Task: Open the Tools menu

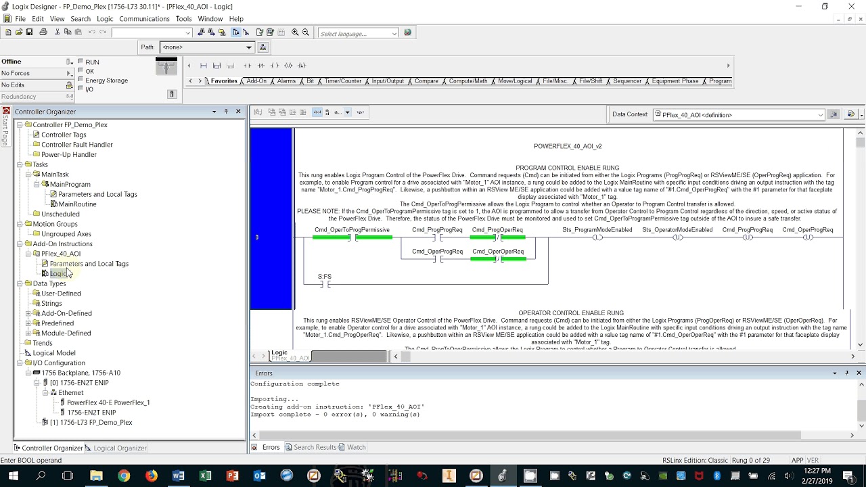Action: [183, 19]
